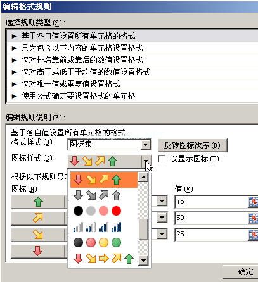Select rule type 仅对排名靠前或靠后的数值设置格式
258x282 pixels.
point(132,60)
